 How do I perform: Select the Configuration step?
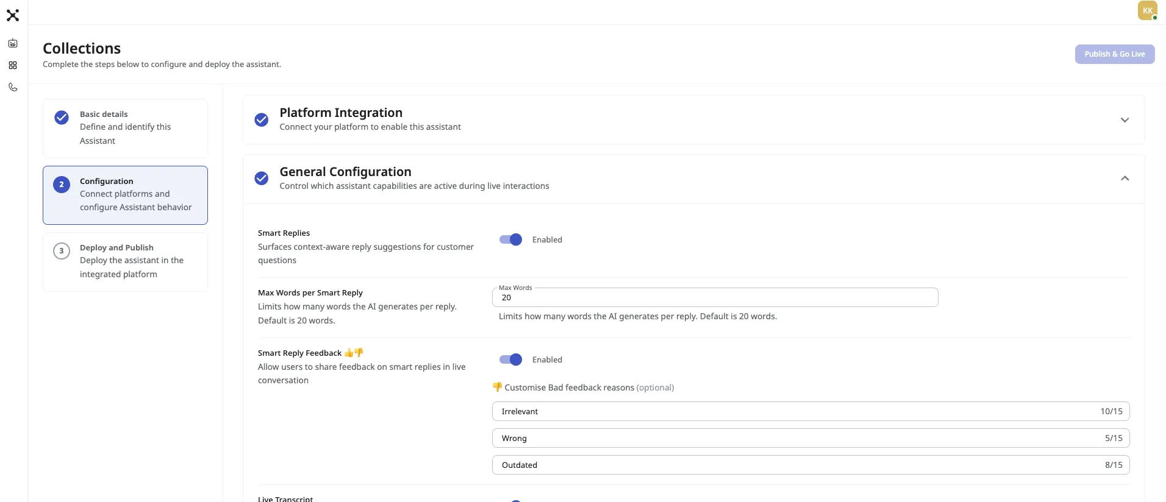125,195
